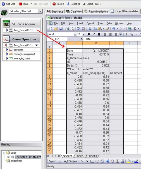Open Recording Options tab
141x169 pixels.
pos(96,11)
